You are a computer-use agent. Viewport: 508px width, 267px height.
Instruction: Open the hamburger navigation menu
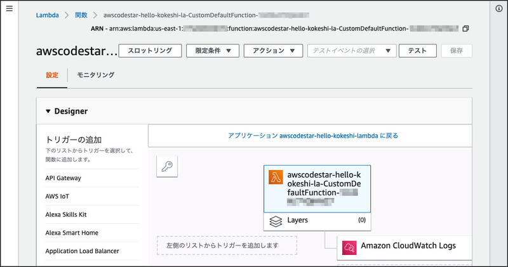[x=10, y=8]
